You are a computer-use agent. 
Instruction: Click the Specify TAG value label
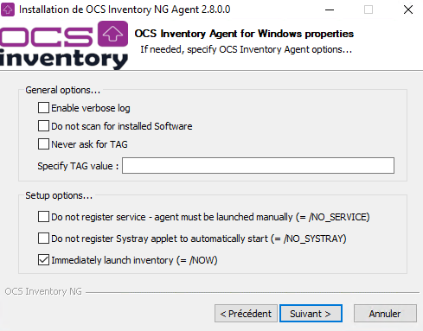78,166
